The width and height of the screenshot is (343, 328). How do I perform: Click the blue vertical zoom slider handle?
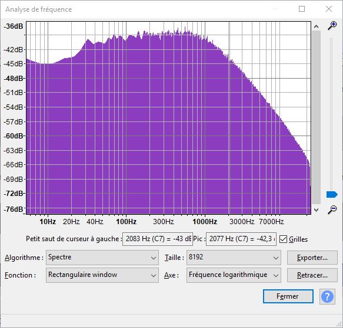[x=332, y=194]
